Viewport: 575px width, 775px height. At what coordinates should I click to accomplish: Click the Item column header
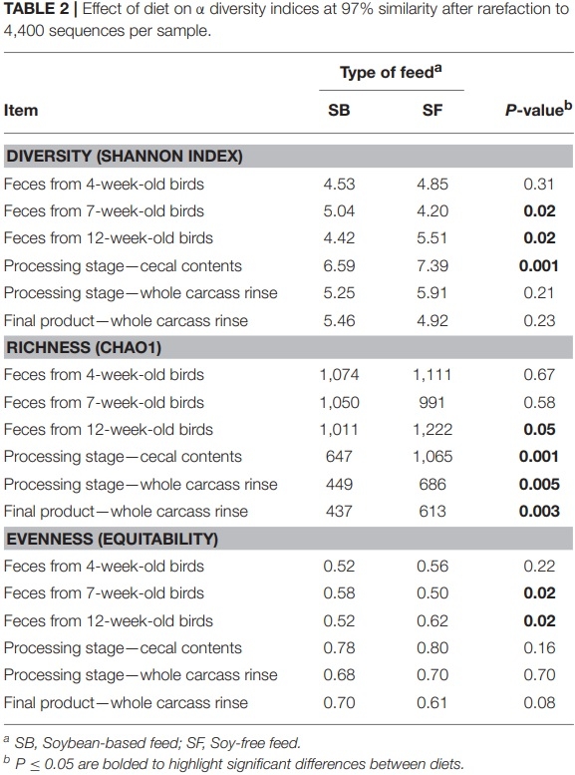(21, 110)
